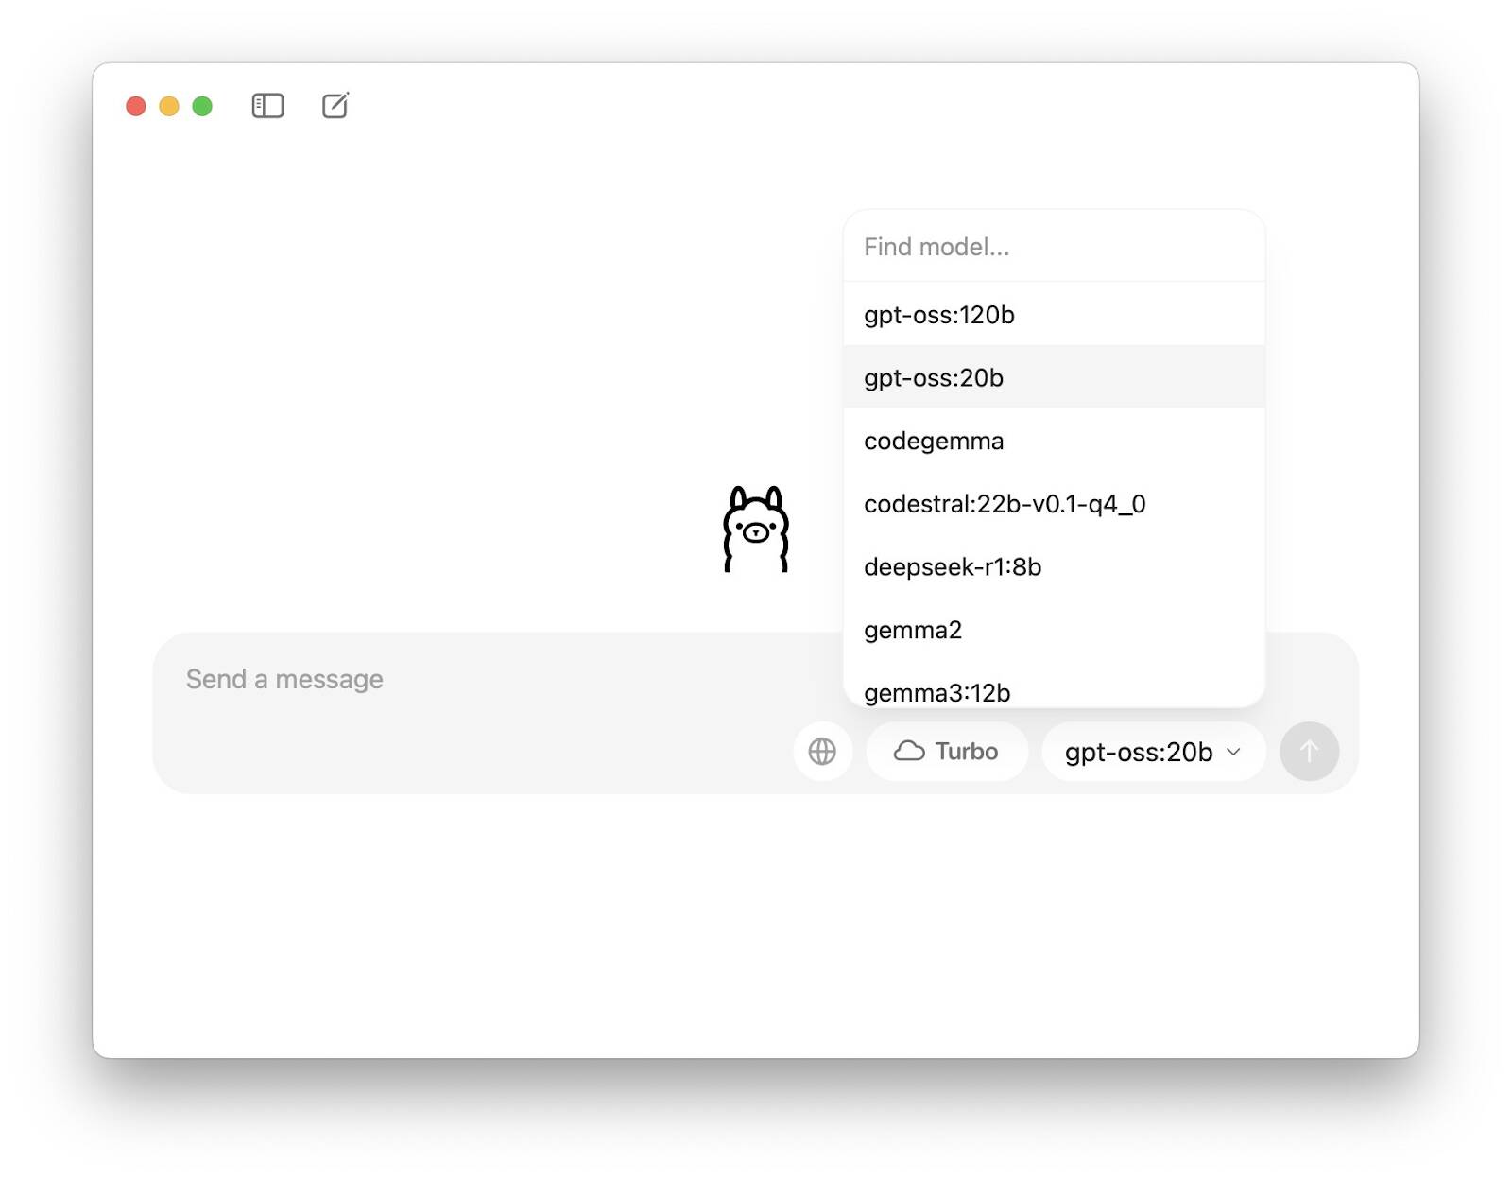Start a new chat with compose icon

pos(335,105)
